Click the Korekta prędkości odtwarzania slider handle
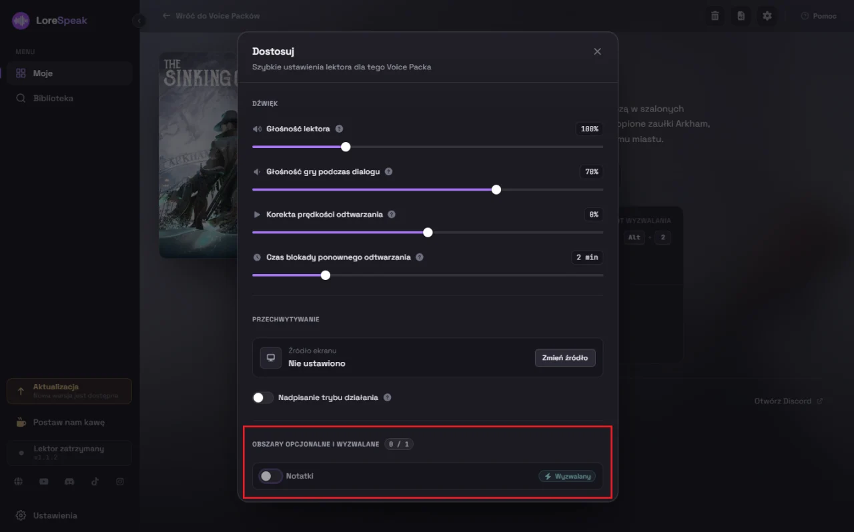Image resolution: width=854 pixels, height=532 pixels. (428, 232)
